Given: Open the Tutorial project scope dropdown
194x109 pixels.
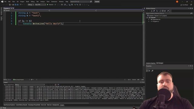Looking at the screenshot, I should 26,11.
